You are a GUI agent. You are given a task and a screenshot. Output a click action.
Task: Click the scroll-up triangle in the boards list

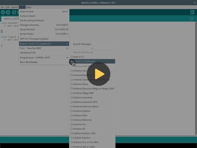coord(92,48)
